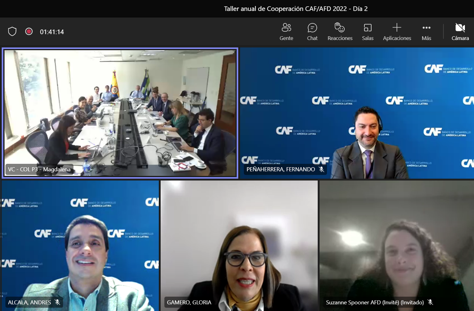
Task: Click muted mic icon beside Suzanne Spooner
Action: (430, 302)
